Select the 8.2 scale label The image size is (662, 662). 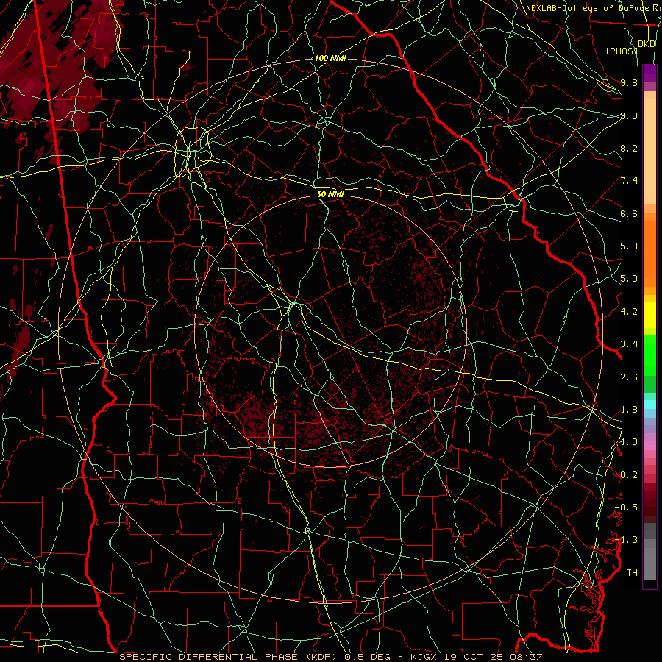point(629,148)
